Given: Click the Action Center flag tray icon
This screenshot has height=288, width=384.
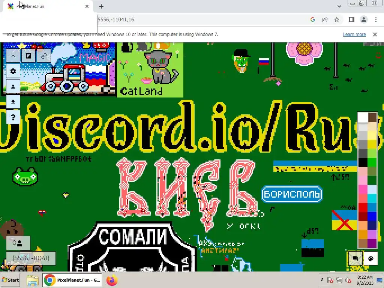Looking at the screenshot, I should 330,280.
